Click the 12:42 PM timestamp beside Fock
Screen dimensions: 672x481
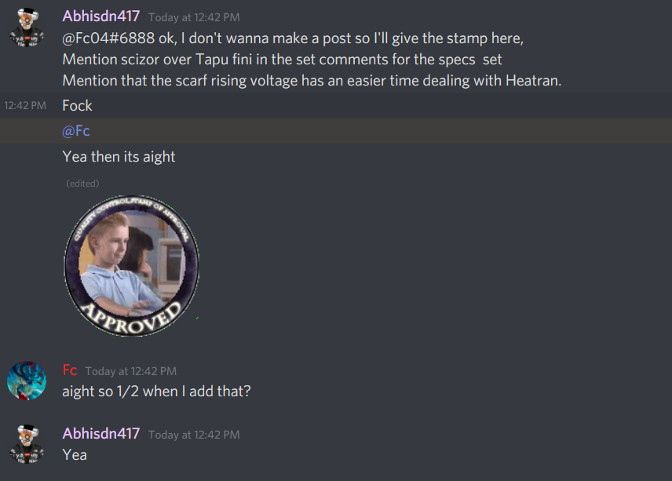[25, 105]
